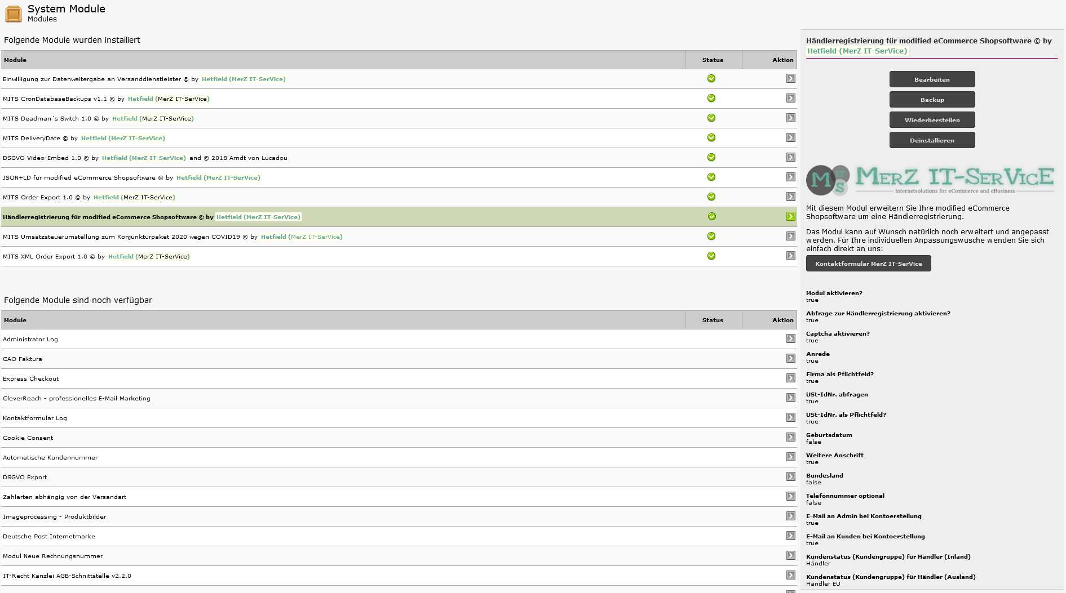1066x593 pixels.
Task: Select the Modul Neue Rechnungsnummer module name
Action: 53,556
